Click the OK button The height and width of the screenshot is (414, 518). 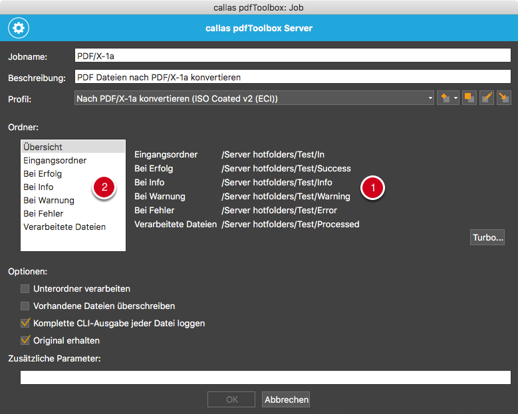tap(231, 399)
